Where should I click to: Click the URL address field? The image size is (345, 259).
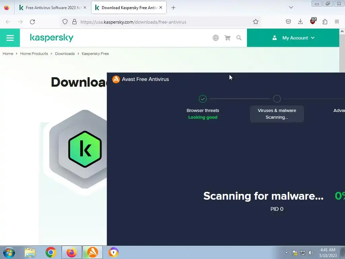click(x=161, y=22)
